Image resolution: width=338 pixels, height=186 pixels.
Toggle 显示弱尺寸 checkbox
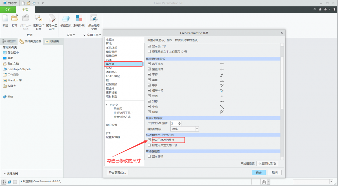tap(149, 46)
